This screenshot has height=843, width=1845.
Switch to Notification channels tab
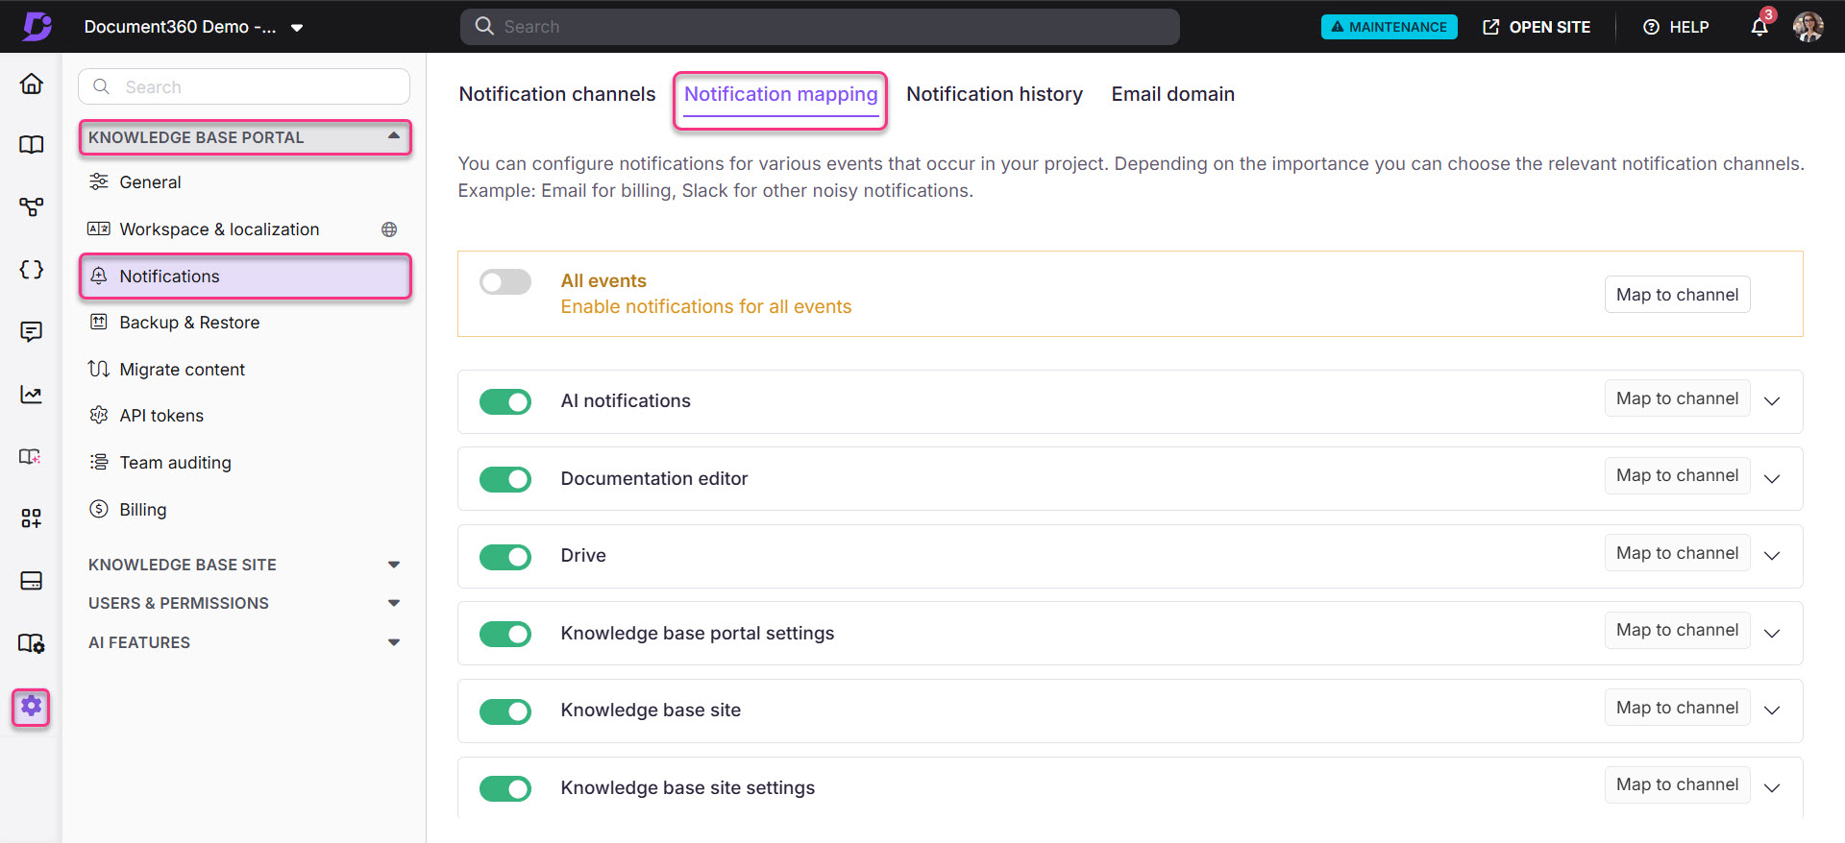[557, 94]
